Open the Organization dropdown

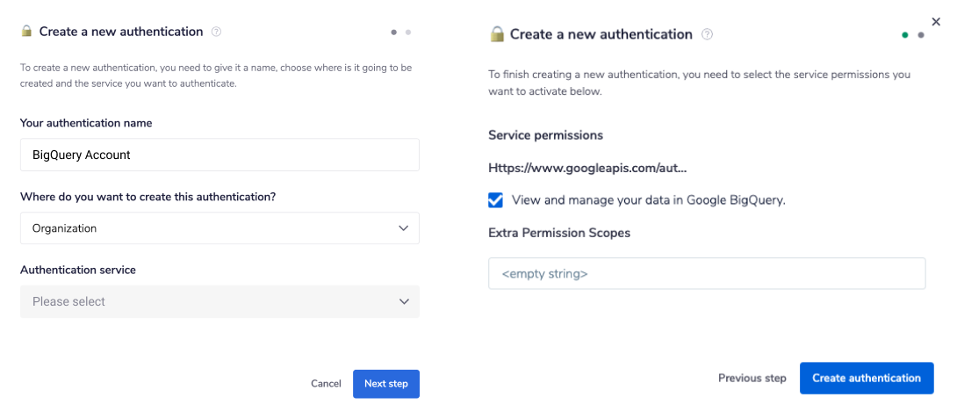pos(219,228)
